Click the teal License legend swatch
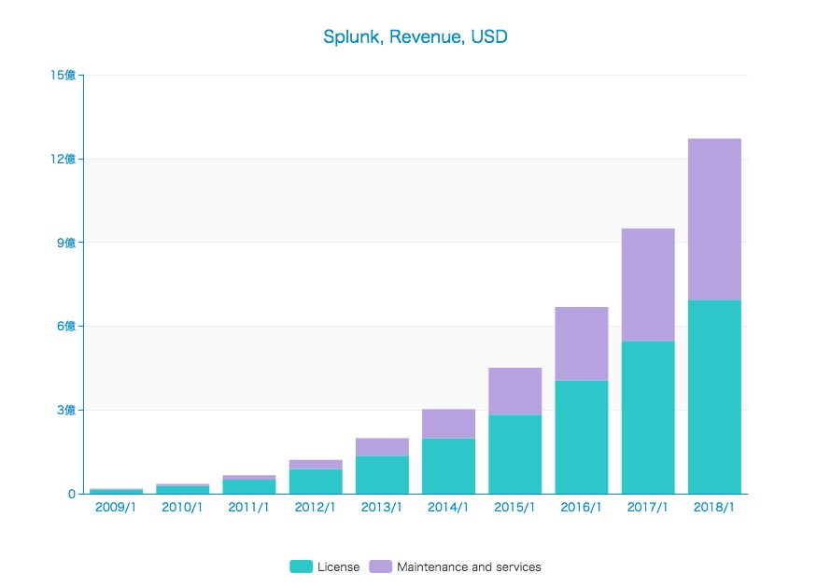 pyautogui.click(x=301, y=566)
